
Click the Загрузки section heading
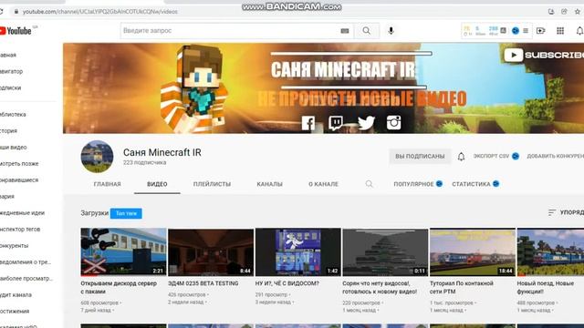[94, 213]
